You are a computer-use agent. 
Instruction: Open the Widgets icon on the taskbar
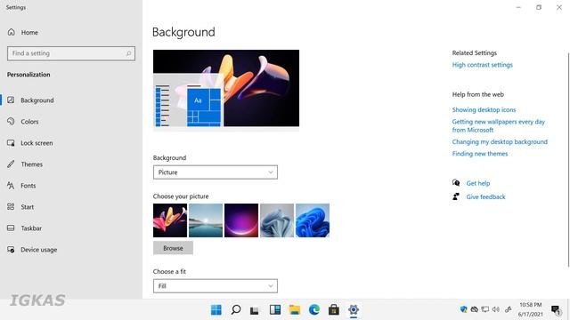(x=275, y=309)
